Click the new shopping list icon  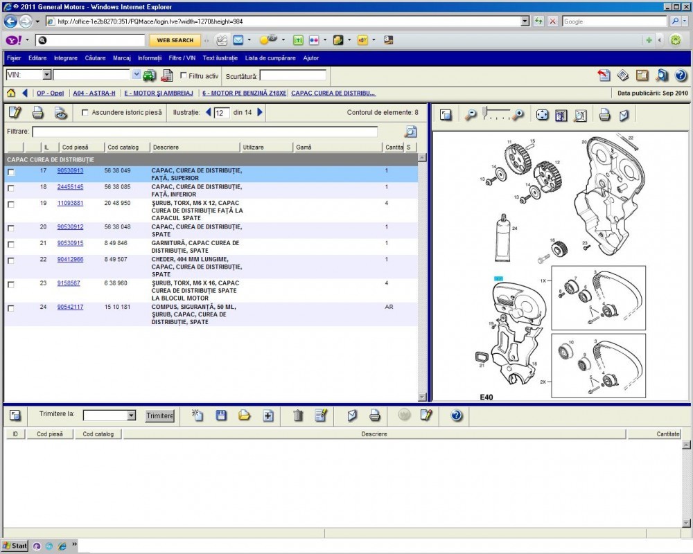coord(197,415)
